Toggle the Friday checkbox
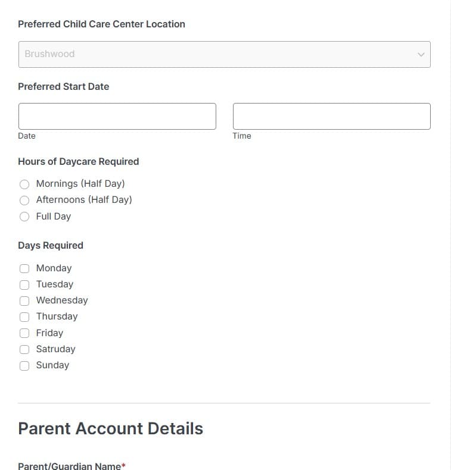Image resolution: width=451 pixels, height=470 pixels. pos(24,333)
